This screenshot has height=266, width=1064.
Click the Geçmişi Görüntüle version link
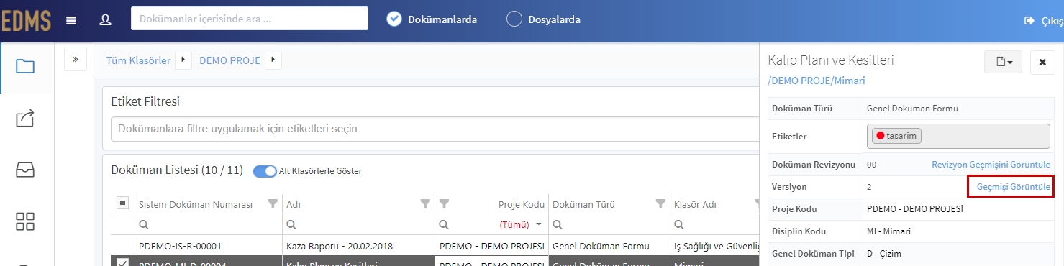[x=1011, y=186]
